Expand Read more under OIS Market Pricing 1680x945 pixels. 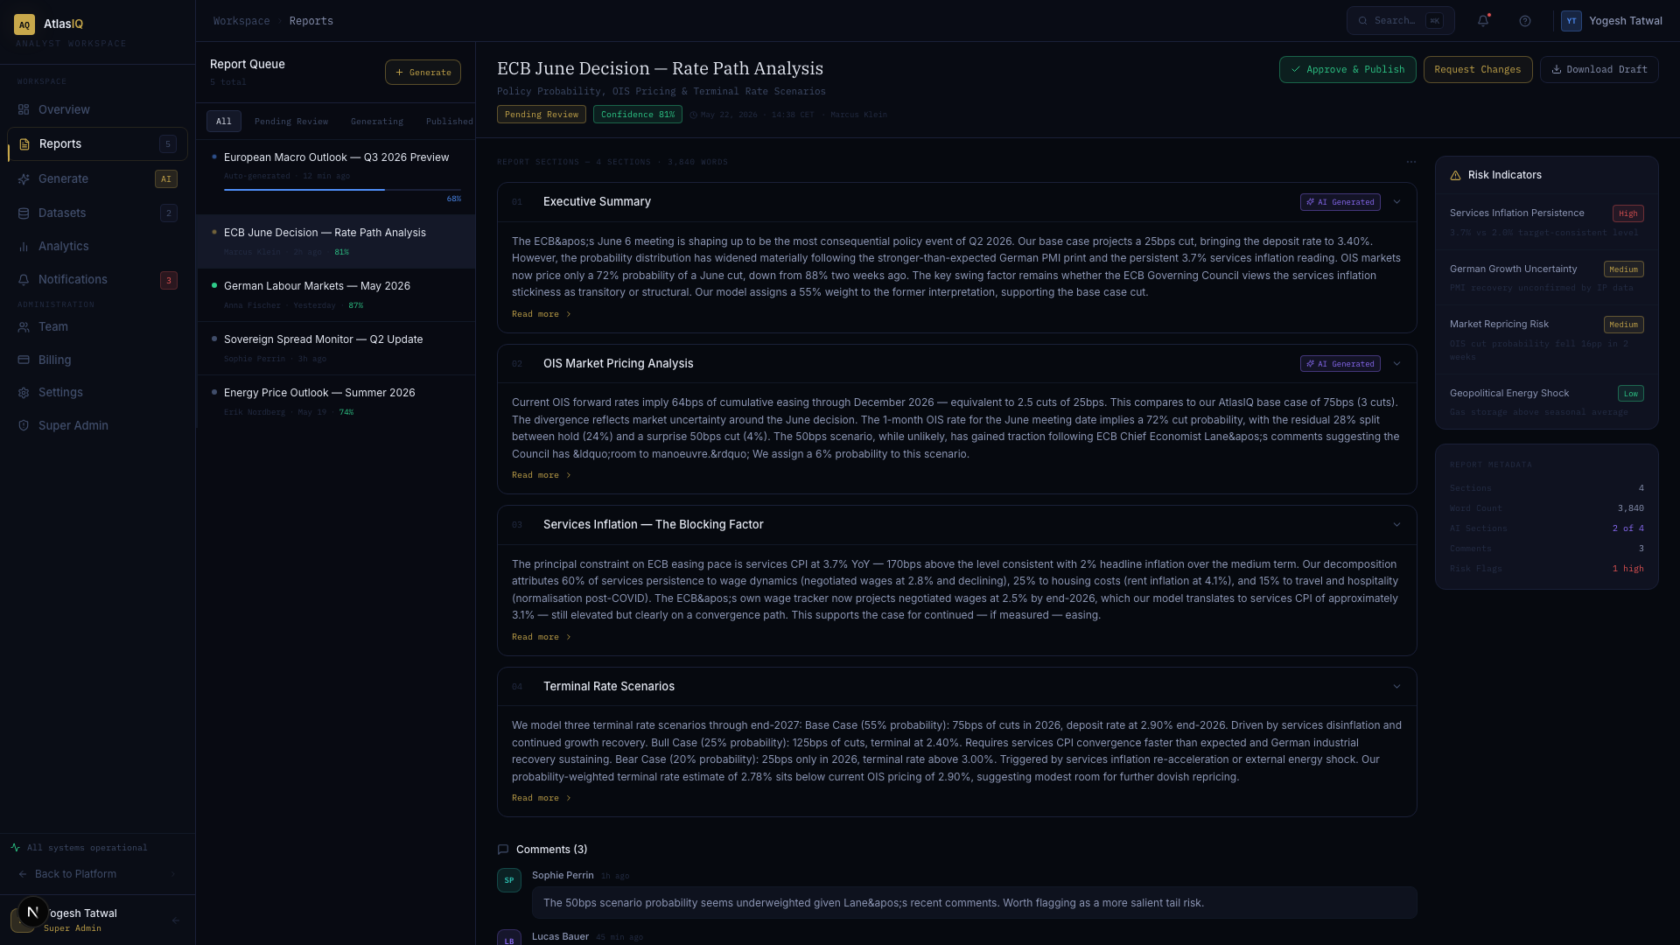pyautogui.click(x=542, y=475)
